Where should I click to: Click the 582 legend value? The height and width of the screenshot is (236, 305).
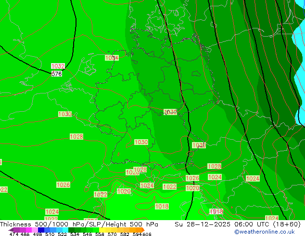pyautogui.click(x=125, y=234)
